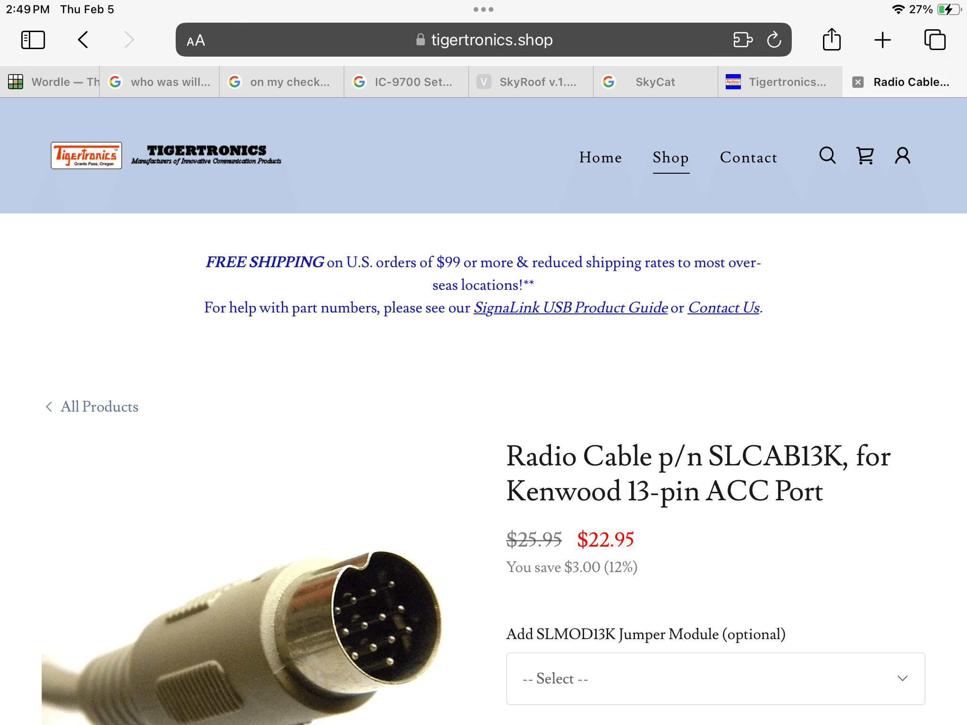Tap the tigertronics.shop address field
The width and height of the screenshot is (967, 725).
[x=483, y=40]
